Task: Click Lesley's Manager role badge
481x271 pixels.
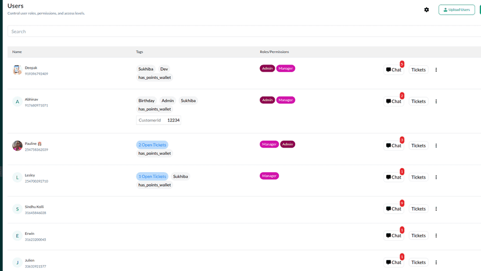Action: 269,176
